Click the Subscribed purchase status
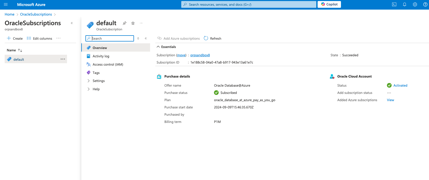The image size is (429, 180). (x=225, y=93)
